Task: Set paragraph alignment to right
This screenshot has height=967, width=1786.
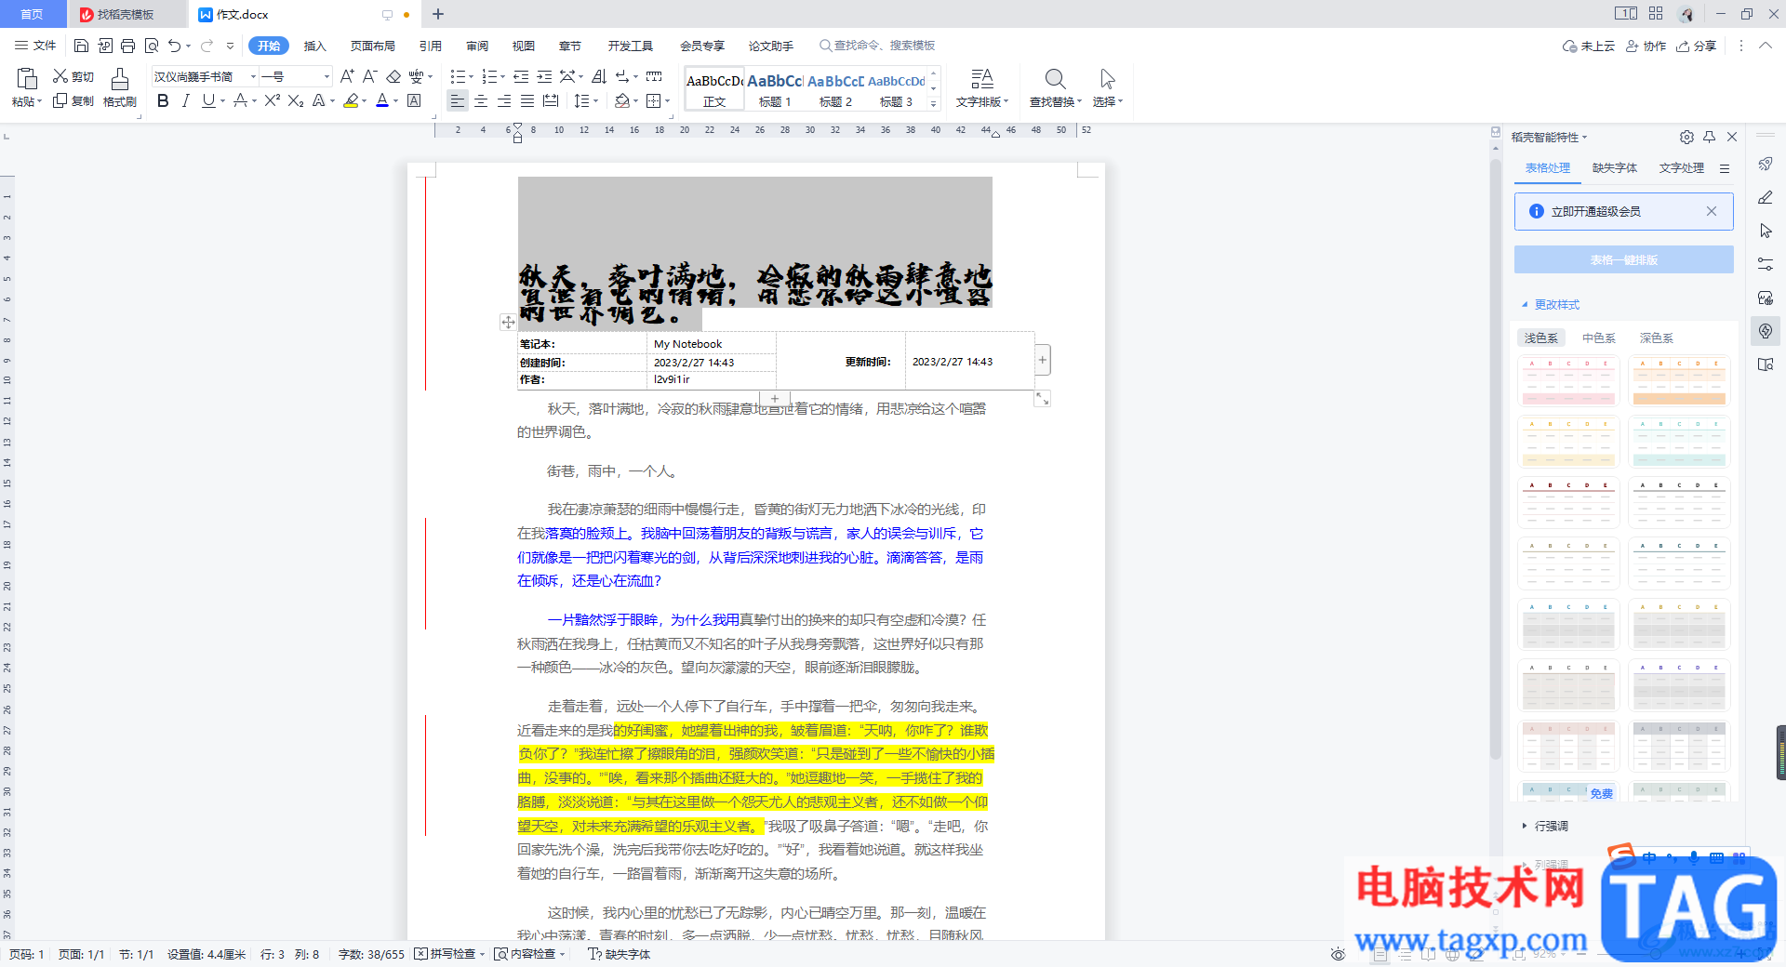Action: pyautogui.click(x=504, y=100)
